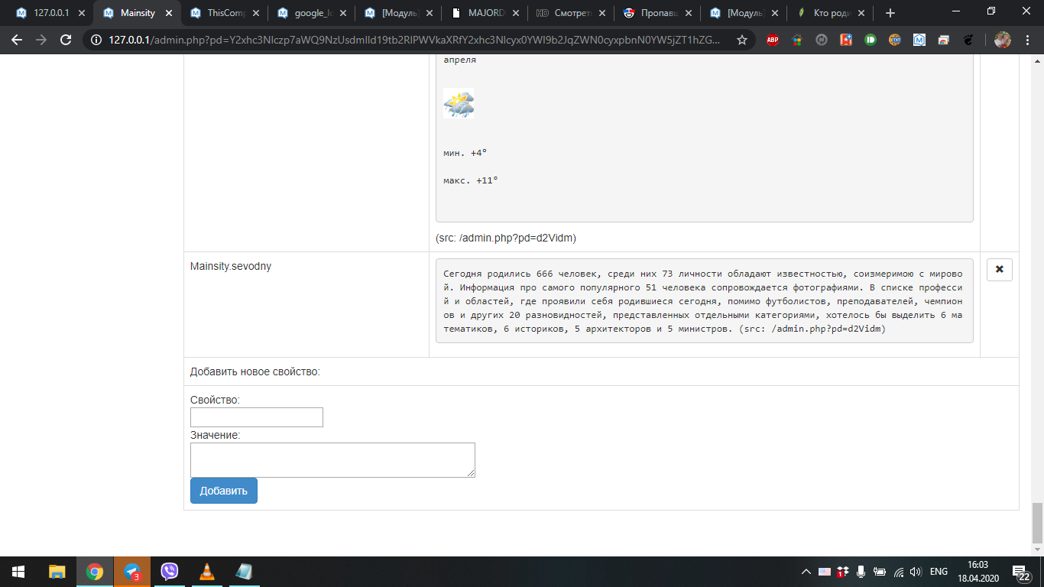Show hidden system tray icons
This screenshot has height=587, width=1044.
[x=806, y=572]
